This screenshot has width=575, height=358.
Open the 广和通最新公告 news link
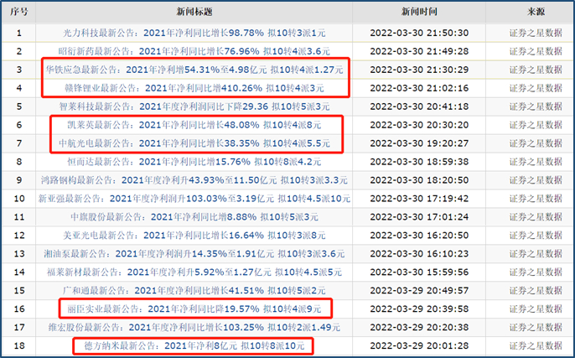click(194, 290)
